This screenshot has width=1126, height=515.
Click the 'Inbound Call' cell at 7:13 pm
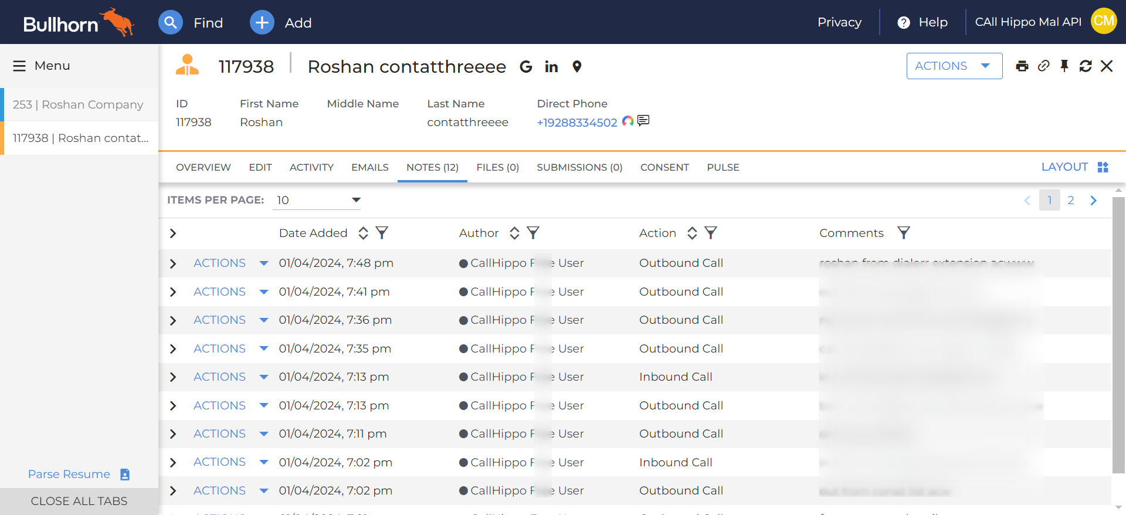coord(676,377)
